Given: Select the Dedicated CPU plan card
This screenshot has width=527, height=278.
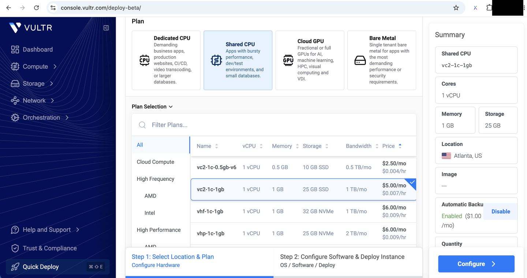Looking at the screenshot, I should (x=166, y=60).
